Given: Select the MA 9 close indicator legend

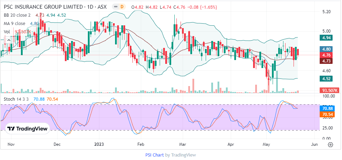Looking at the screenshot, I should pos(15,23).
